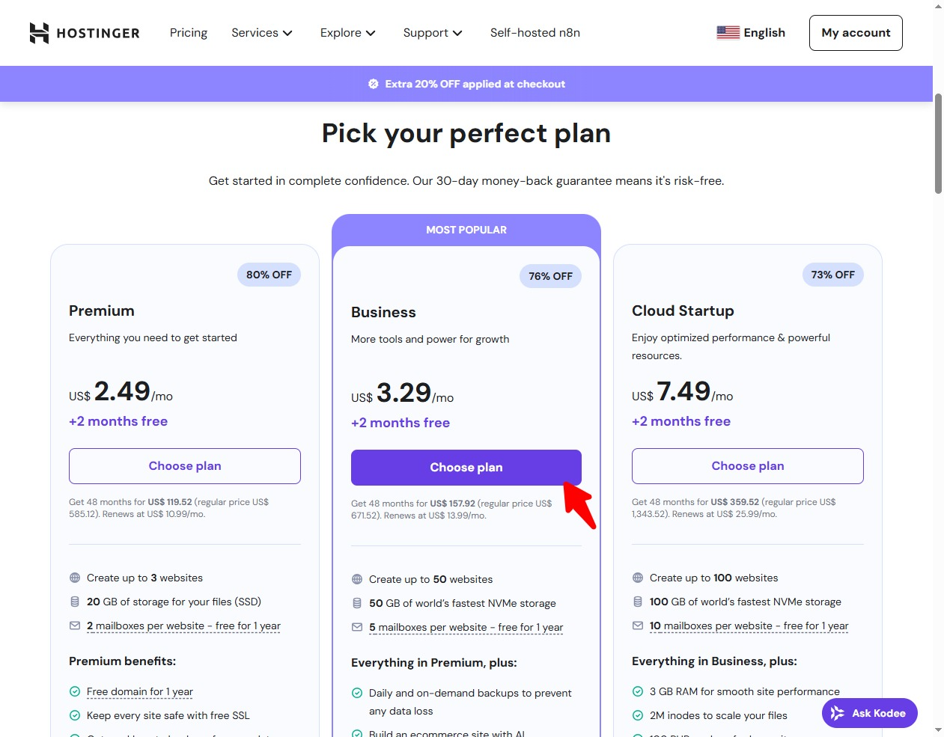The height and width of the screenshot is (737, 944).
Task: Expand the Services dropdown menu
Action: click(261, 33)
